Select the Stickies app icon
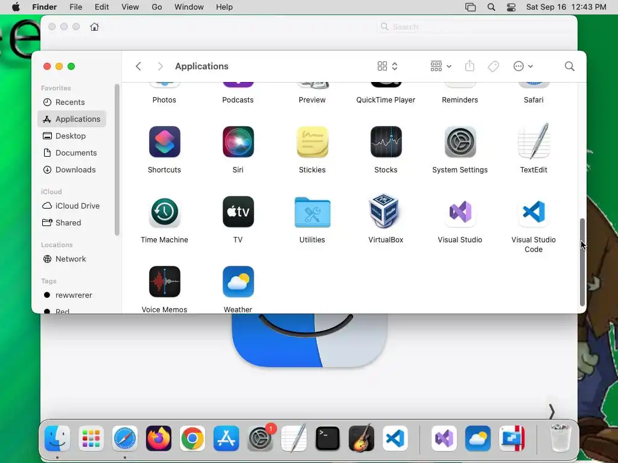Viewport: 618px width, 463px height. (x=312, y=142)
